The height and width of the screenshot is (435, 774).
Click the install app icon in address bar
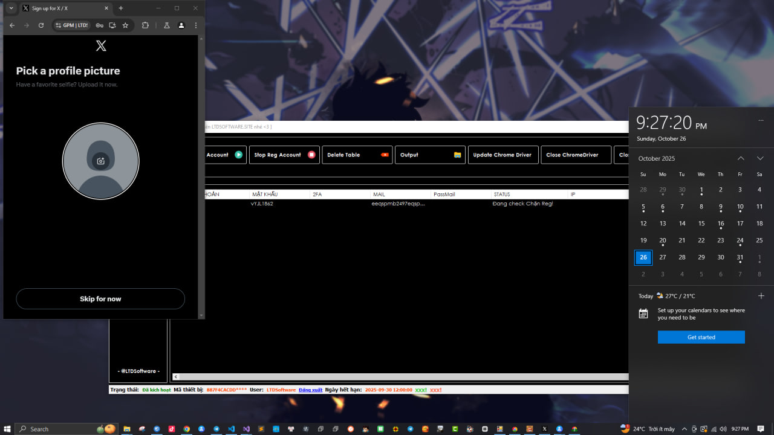pos(112,25)
